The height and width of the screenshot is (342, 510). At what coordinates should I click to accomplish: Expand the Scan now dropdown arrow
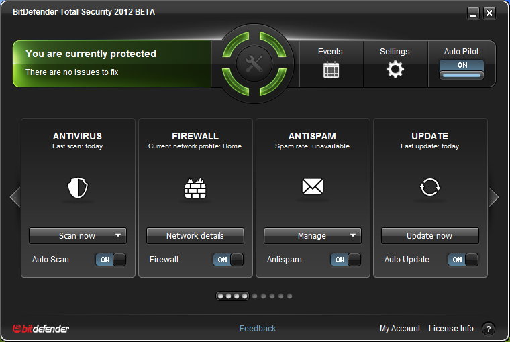(x=118, y=235)
